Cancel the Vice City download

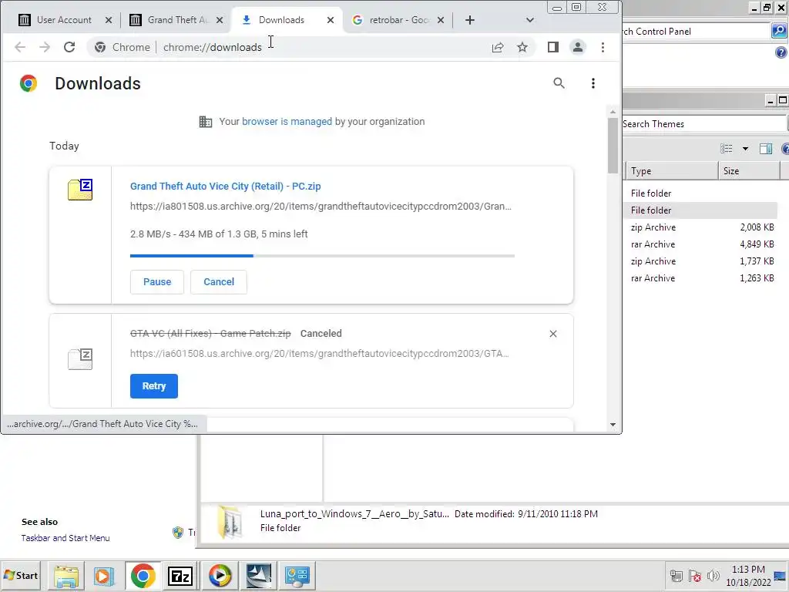219,282
